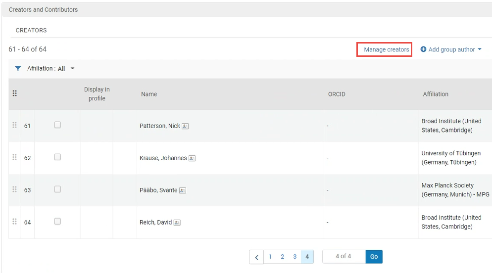
Task: Click the column header grid handle icon
Action: pyautogui.click(x=14, y=93)
